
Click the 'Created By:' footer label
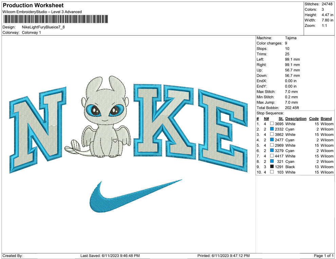point(13,256)
